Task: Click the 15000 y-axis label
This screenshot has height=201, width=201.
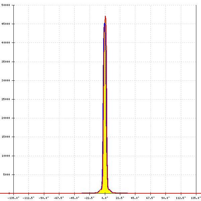Action: [x=6, y=137]
